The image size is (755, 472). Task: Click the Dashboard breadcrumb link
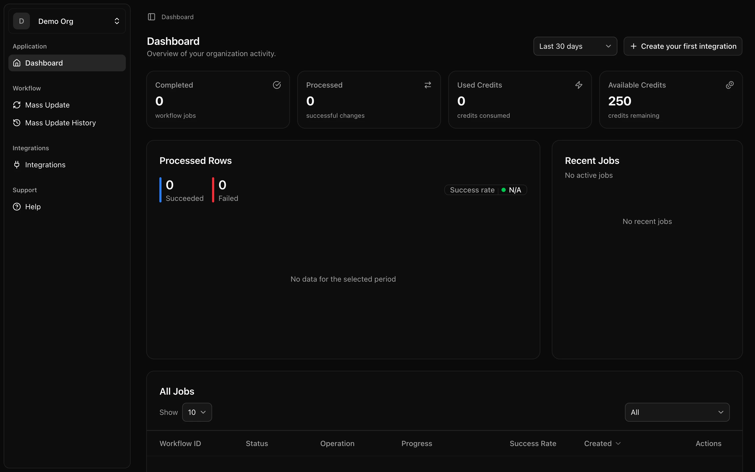(177, 17)
